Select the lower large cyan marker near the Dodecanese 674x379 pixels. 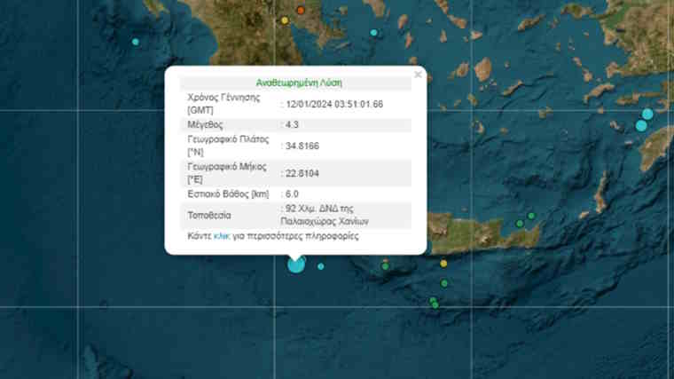tap(641, 126)
